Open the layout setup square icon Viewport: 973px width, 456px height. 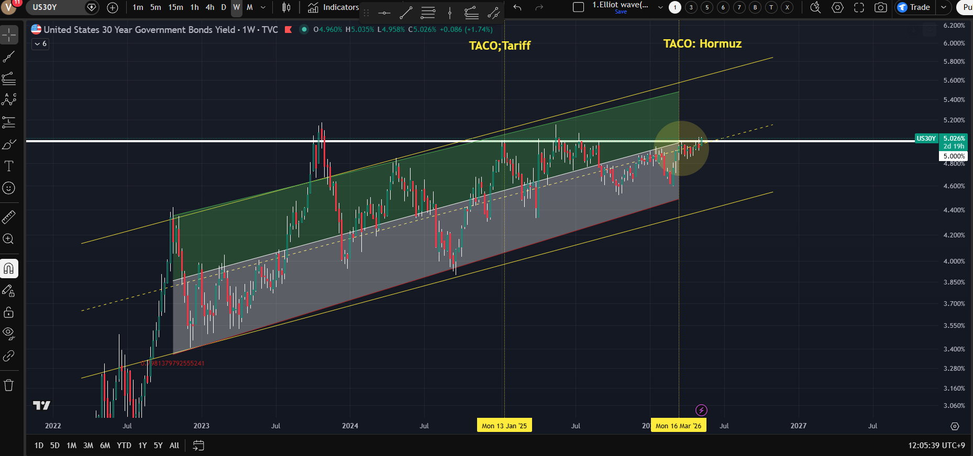(578, 7)
